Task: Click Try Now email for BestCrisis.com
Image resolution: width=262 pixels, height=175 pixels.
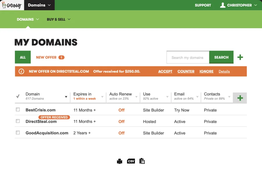Action: [182, 110]
